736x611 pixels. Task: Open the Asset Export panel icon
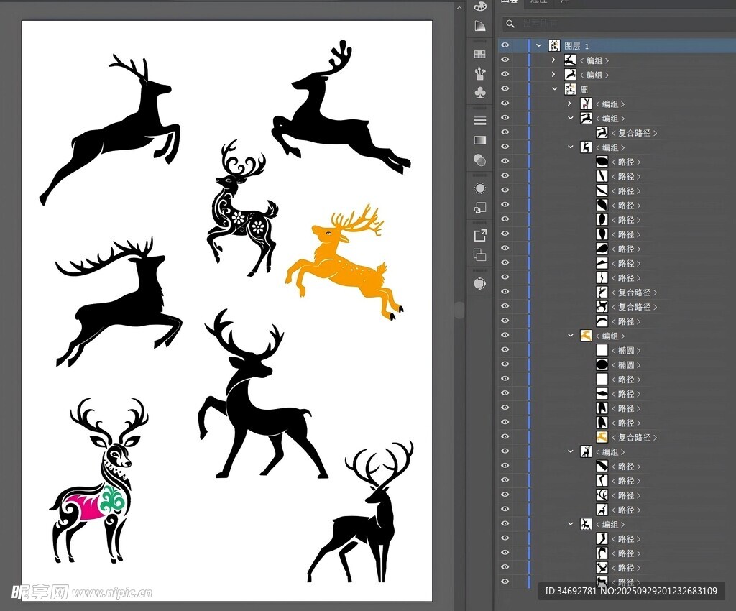tap(480, 234)
